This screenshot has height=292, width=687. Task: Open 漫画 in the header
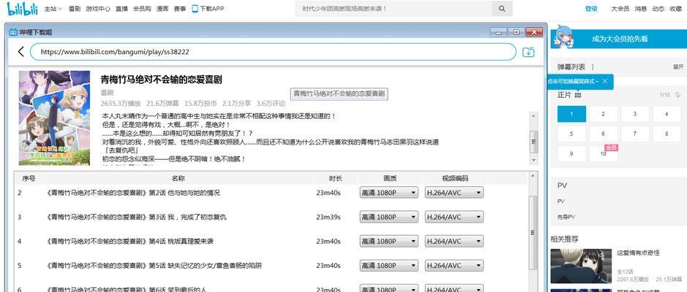[162, 8]
